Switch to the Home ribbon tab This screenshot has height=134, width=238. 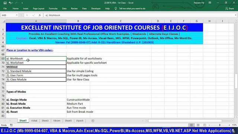pos(16,9)
